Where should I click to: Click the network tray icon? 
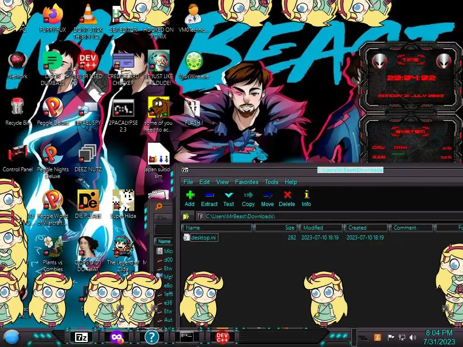pos(402,337)
